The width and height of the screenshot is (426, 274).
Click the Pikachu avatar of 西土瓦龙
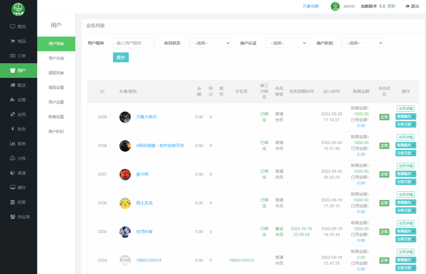pyautogui.click(x=125, y=203)
